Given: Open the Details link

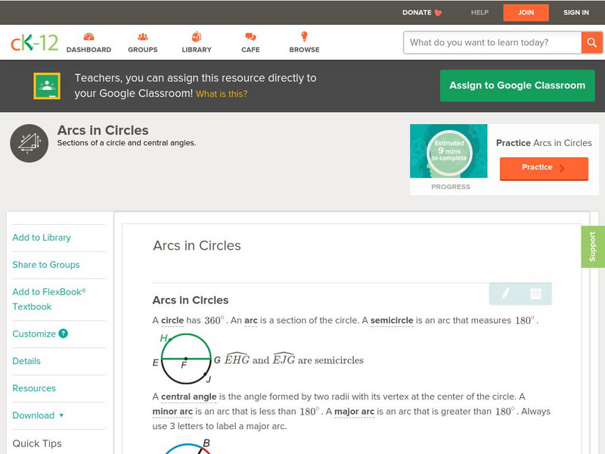Looking at the screenshot, I should click(26, 361).
